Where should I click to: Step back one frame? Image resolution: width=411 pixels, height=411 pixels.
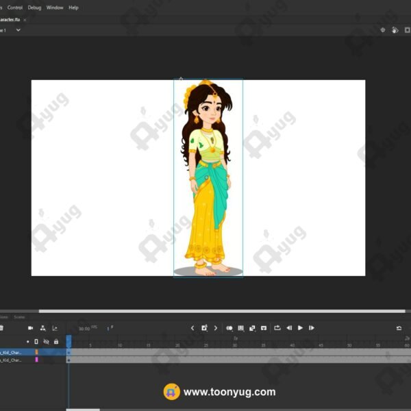pos(289,328)
